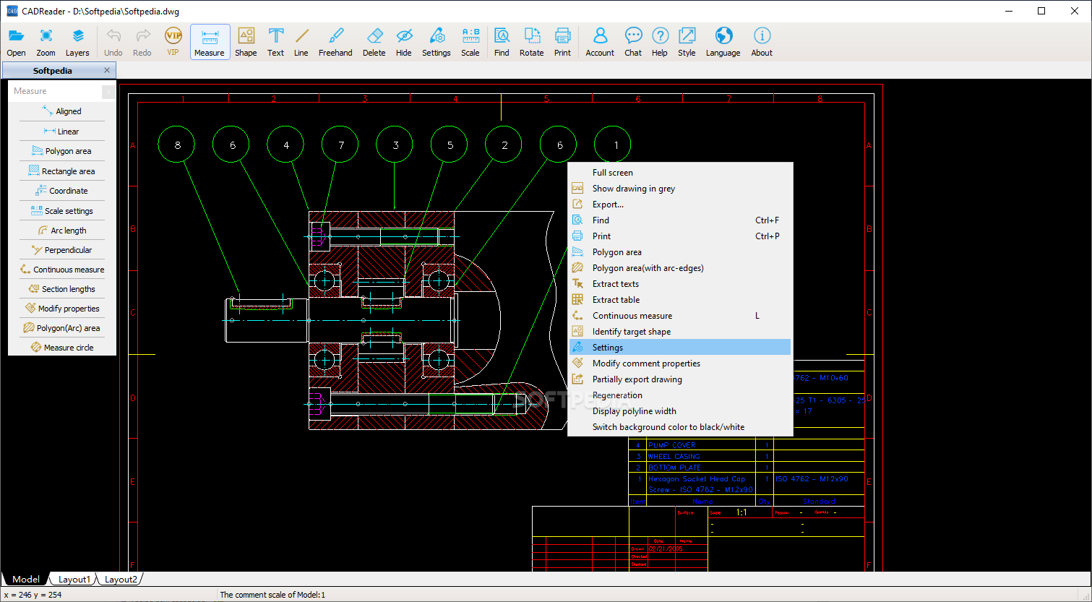Click the Hide annotations icon
The image size is (1092, 602).
pyautogui.click(x=404, y=42)
